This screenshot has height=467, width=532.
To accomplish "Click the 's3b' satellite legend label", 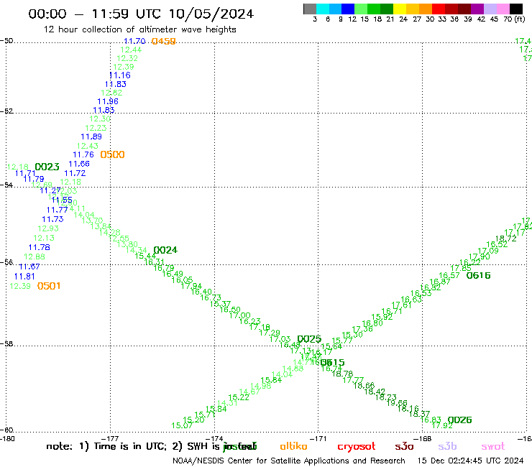I will point(447,446).
